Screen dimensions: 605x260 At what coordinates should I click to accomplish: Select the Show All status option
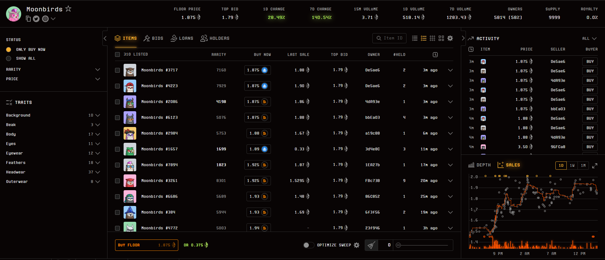pos(9,58)
